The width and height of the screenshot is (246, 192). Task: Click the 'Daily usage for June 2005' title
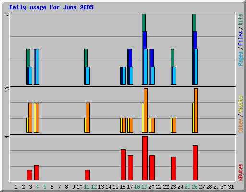51,7
